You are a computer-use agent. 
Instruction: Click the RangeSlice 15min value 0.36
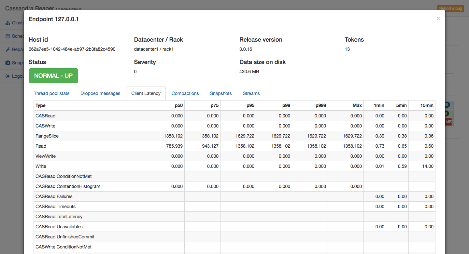pyautogui.click(x=429, y=136)
